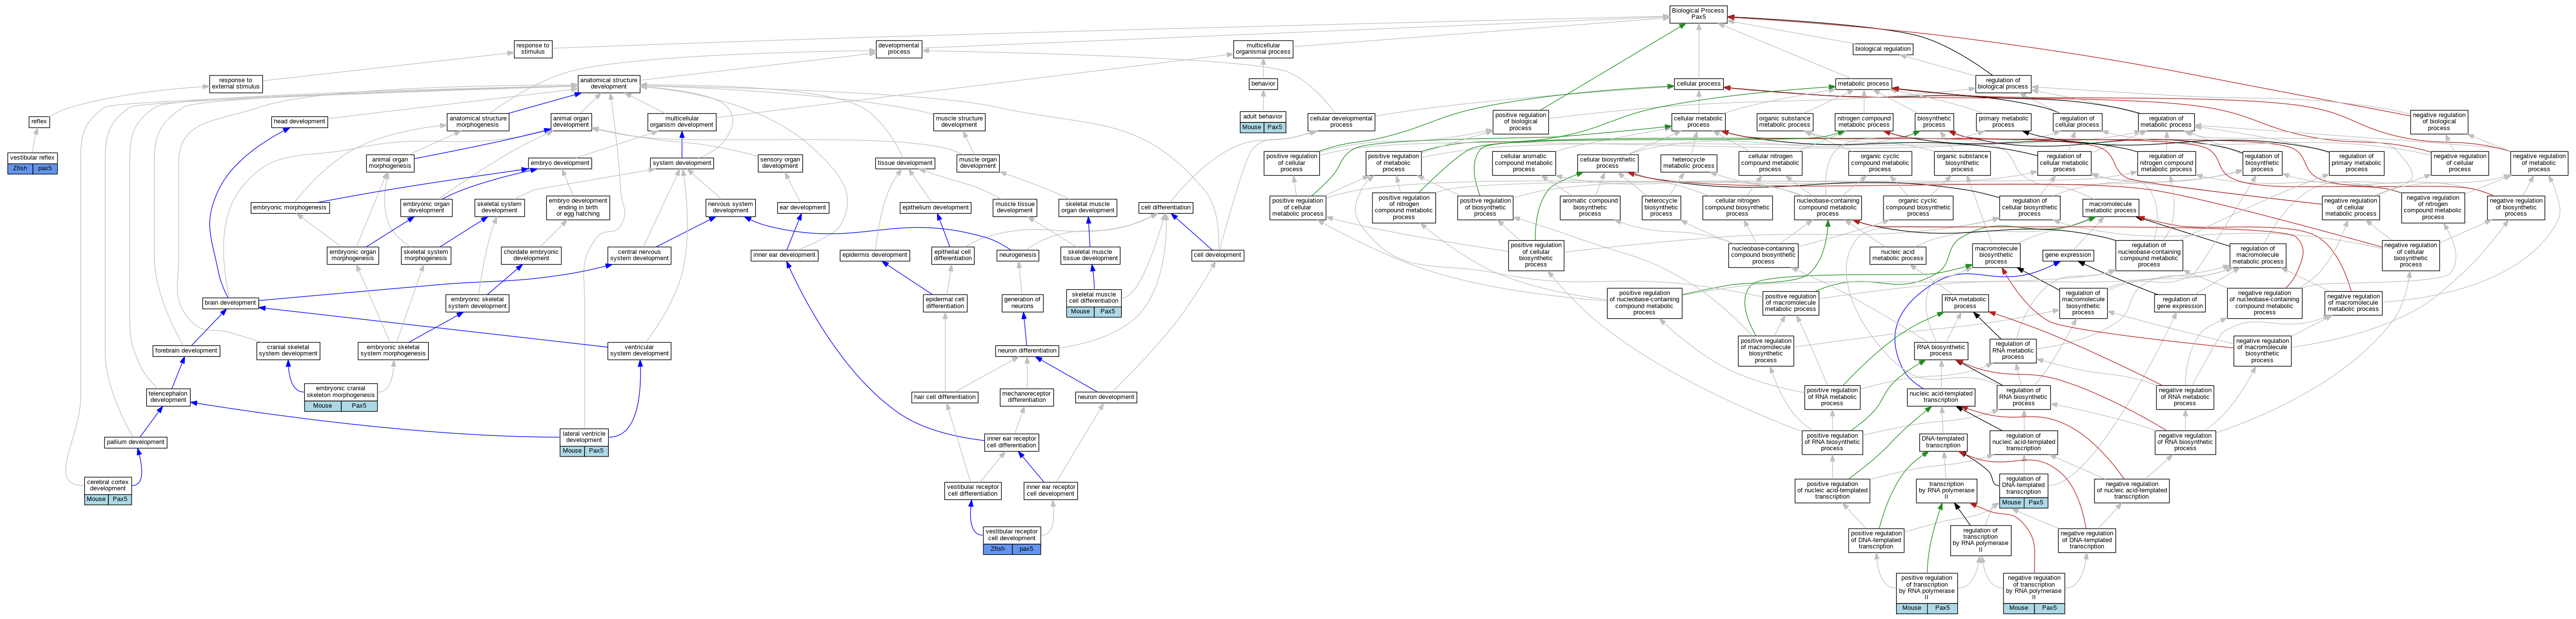Click the 'anatomical structure morphogenesis' node
This screenshot has height=619, width=2576.
coord(478,121)
